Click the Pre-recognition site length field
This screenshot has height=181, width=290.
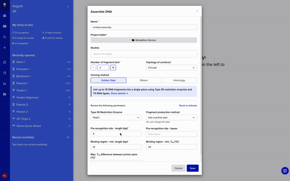[x=116, y=133]
